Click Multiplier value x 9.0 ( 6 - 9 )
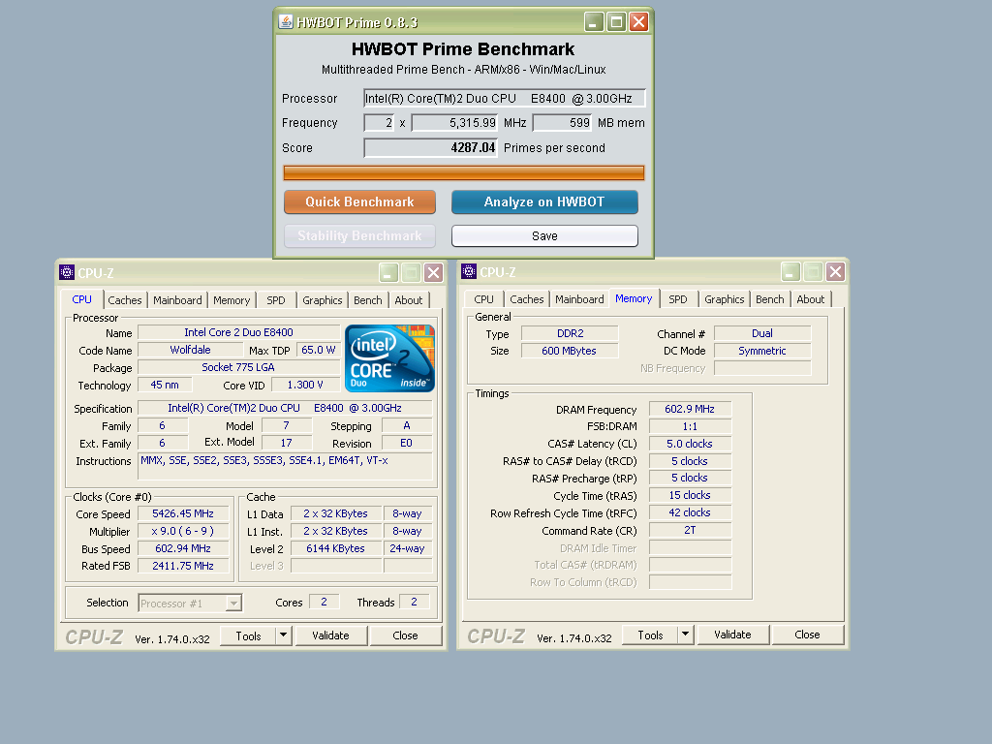The height and width of the screenshot is (744, 992). tap(183, 532)
